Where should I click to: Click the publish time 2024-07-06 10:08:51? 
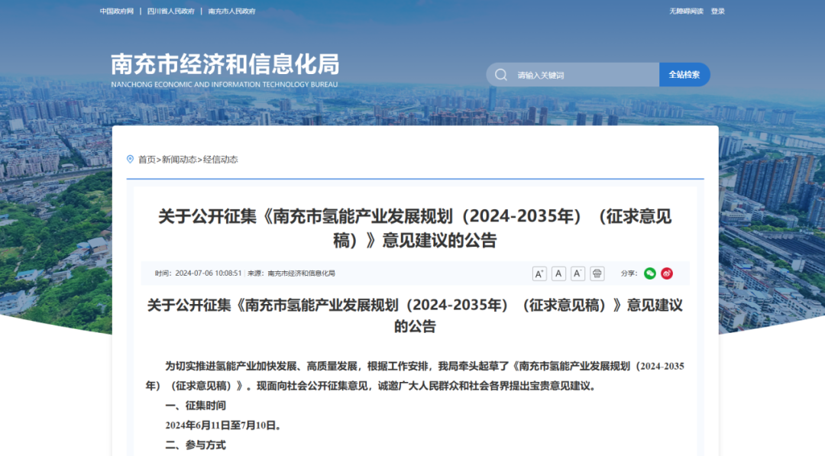209,273
